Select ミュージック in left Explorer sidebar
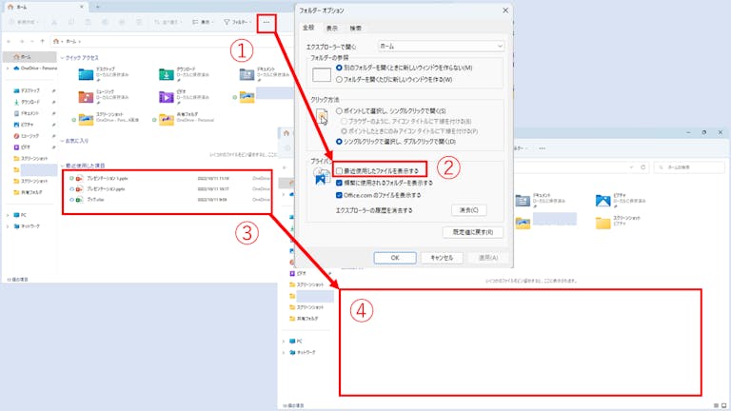This screenshot has width=731, height=411. tap(30, 136)
